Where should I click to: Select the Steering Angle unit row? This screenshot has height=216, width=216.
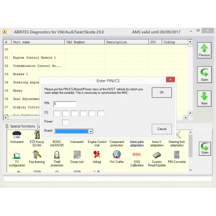pyautogui.click(x=22, y=82)
